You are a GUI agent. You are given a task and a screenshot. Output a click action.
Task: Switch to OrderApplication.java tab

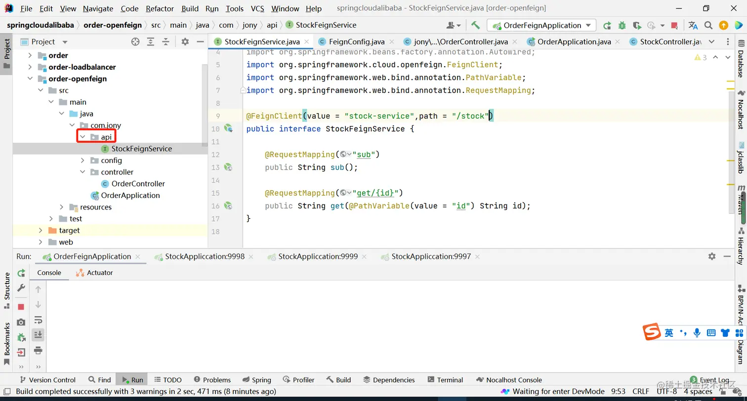click(574, 41)
